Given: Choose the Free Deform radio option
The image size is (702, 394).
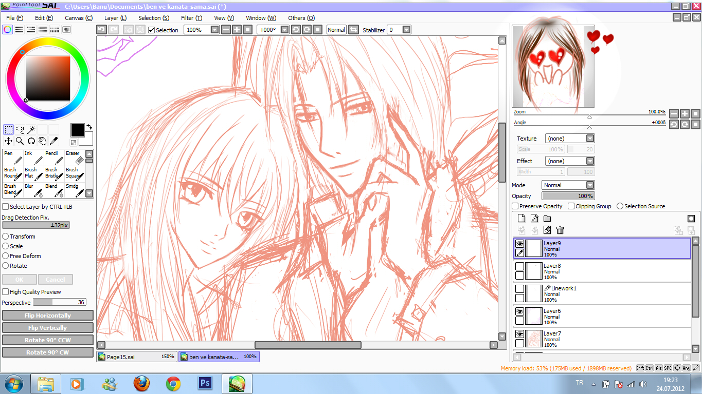Looking at the screenshot, I should (5, 256).
